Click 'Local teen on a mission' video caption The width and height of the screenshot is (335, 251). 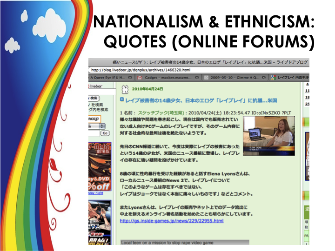167,243
